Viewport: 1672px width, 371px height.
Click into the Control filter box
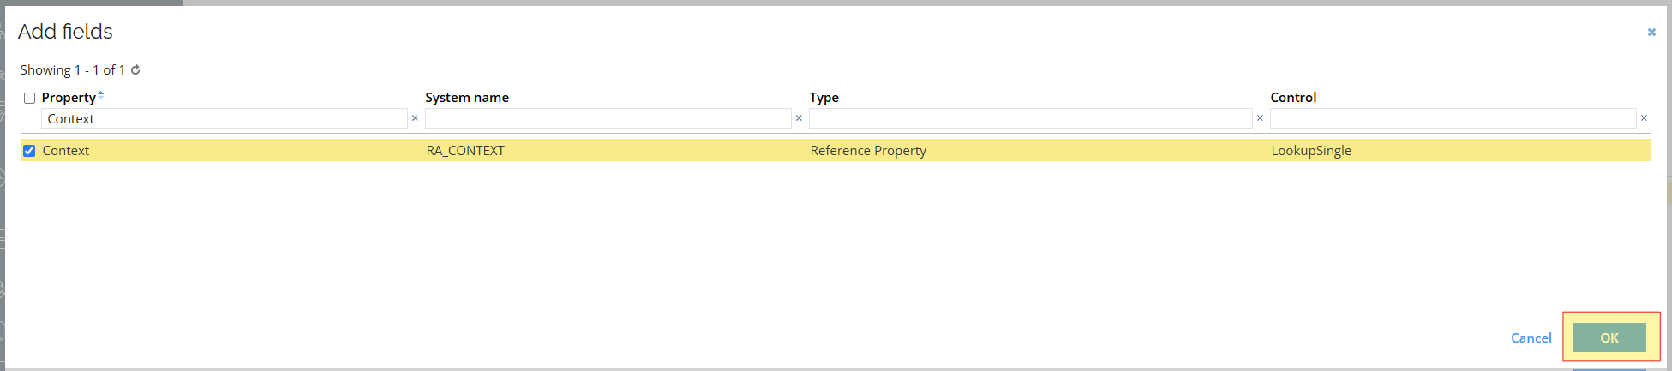click(1453, 118)
